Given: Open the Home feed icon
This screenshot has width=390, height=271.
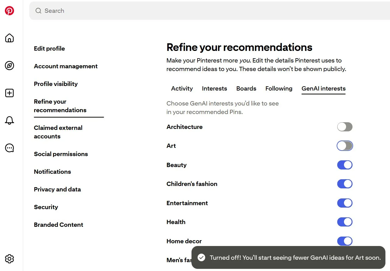Looking at the screenshot, I should [x=9, y=38].
